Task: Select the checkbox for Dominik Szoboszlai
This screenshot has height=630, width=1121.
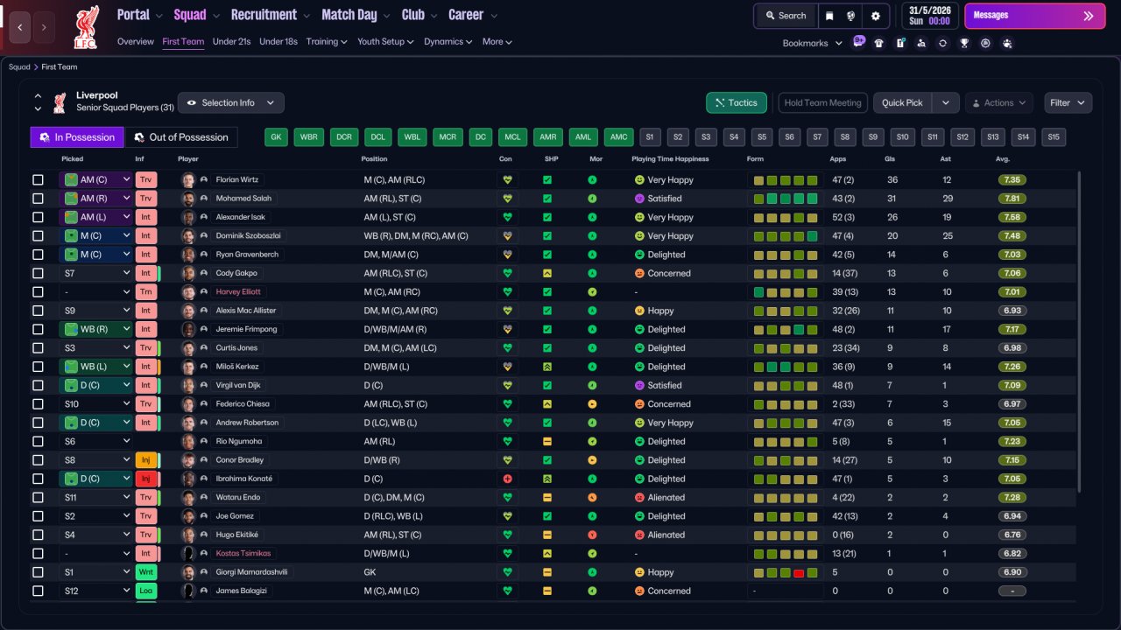Action: [x=38, y=235]
